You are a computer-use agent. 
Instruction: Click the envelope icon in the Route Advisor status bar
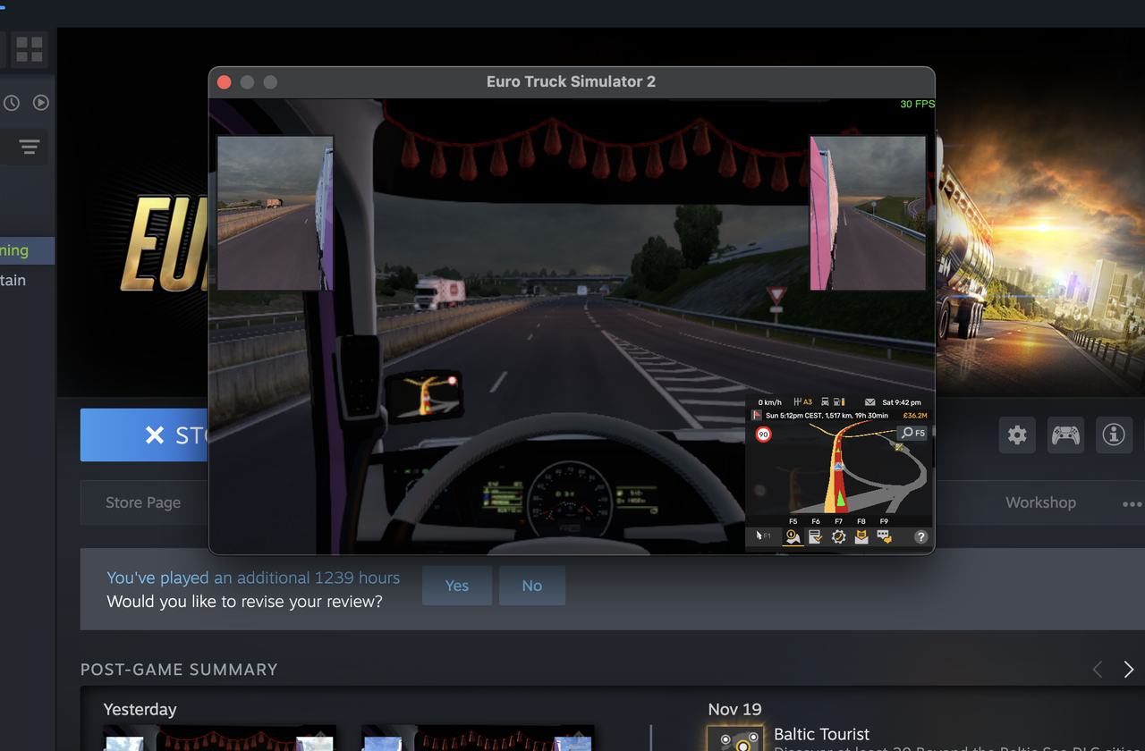[x=870, y=402]
